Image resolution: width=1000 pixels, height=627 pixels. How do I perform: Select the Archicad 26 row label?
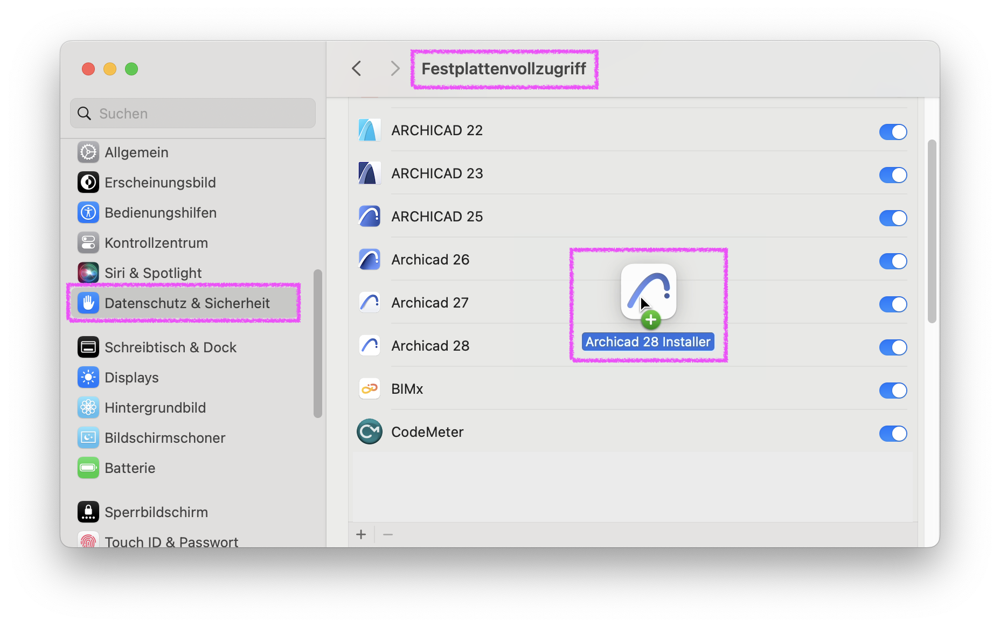pyautogui.click(x=430, y=260)
